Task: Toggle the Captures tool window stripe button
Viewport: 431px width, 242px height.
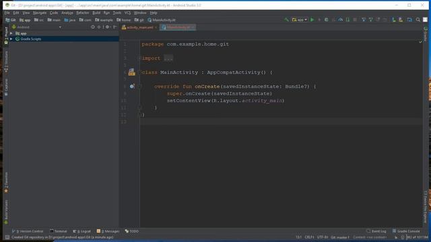Action: coord(6,87)
